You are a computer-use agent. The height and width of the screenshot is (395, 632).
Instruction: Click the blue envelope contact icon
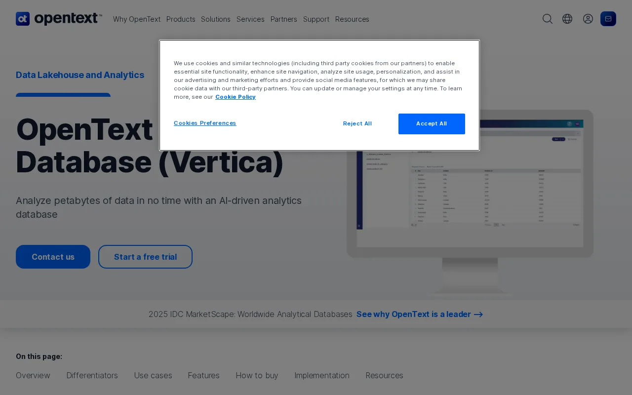coord(608,19)
